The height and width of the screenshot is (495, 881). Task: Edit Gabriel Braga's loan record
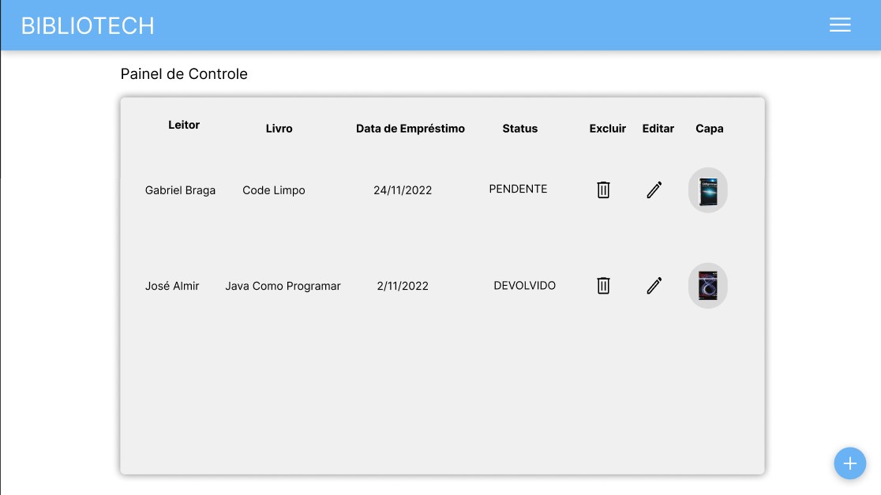click(654, 189)
